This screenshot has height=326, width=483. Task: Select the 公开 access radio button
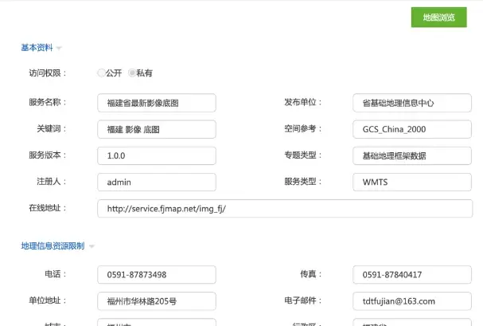click(101, 73)
